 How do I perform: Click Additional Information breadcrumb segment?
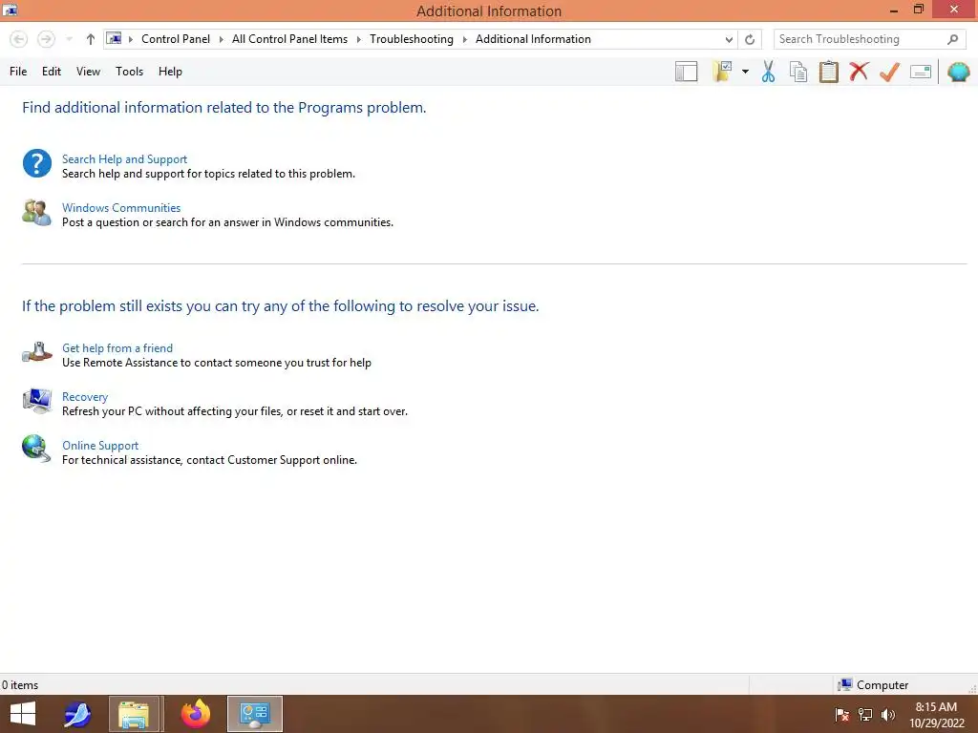pyautogui.click(x=533, y=38)
